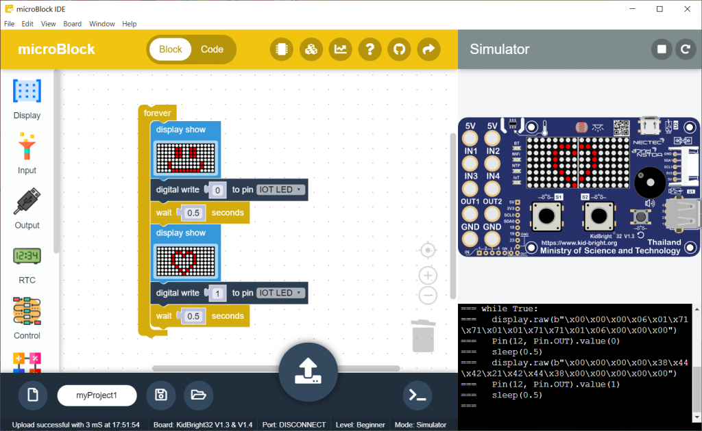The image size is (702, 431).
Task: Create a new project file
Action: click(x=33, y=395)
